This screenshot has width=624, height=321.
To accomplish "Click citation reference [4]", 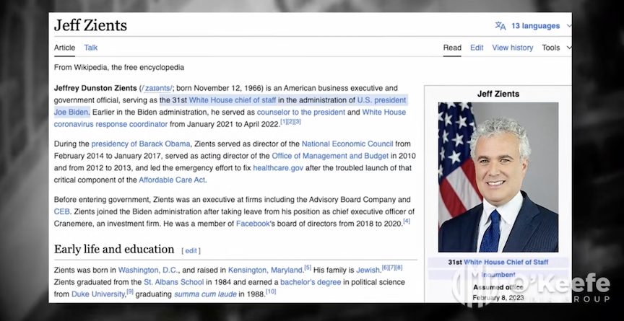I will [407, 221].
